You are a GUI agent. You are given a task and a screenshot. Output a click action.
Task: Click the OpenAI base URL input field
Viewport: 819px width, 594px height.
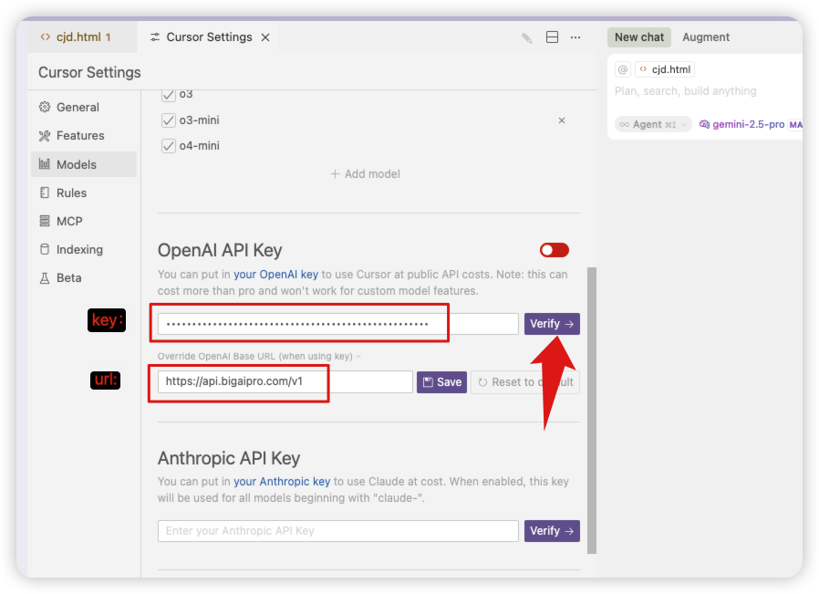pyautogui.click(x=285, y=382)
